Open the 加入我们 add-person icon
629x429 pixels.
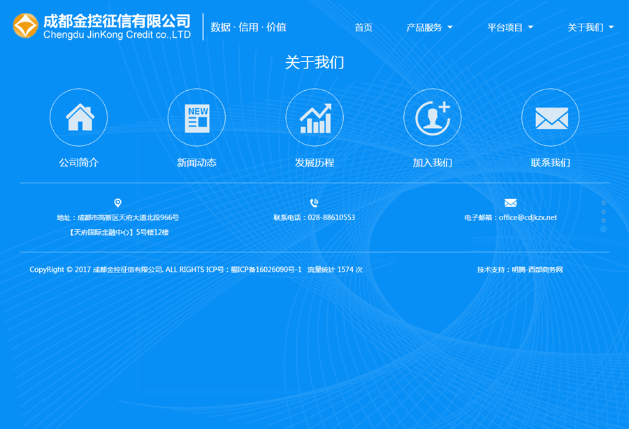pyautogui.click(x=433, y=117)
